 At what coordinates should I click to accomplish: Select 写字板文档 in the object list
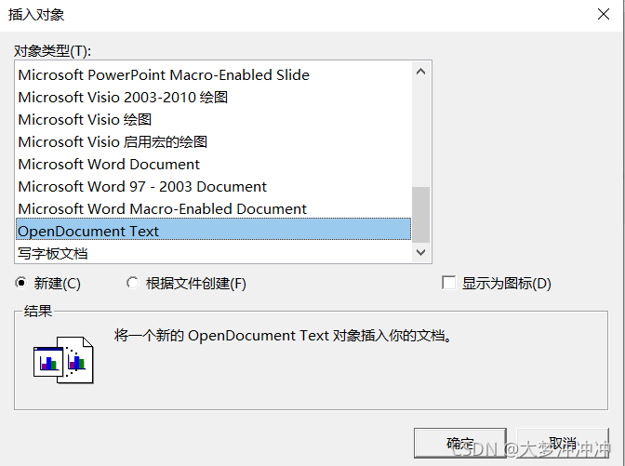[x=213, y=253]
